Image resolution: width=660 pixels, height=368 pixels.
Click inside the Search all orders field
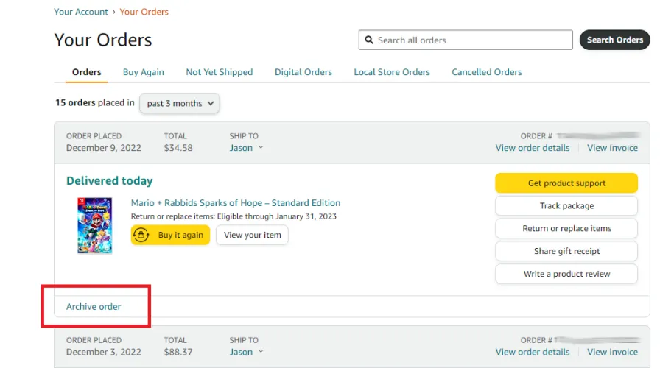click(x=471, y=40)
